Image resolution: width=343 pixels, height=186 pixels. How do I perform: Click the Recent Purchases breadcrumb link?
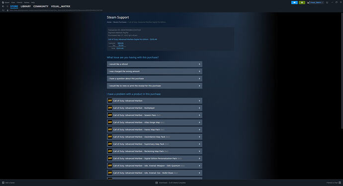coord(120,22)
